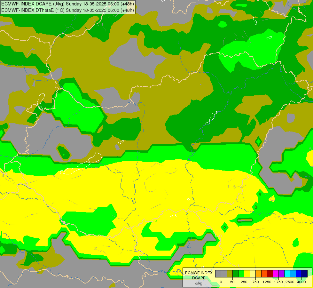This screenshot has width=313, height=288.
Task: Click the legend value 0
Action: [221, 282]
